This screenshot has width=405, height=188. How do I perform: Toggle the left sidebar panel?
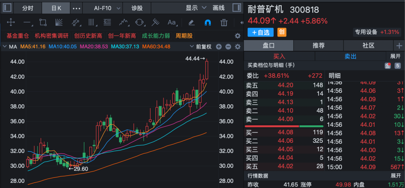(x=7, y=8)
